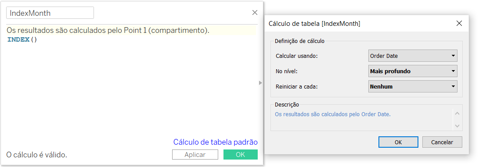Close the Cálculo de tabela dialog
Viewport: 479px width, 167px height.
point(459,24)
